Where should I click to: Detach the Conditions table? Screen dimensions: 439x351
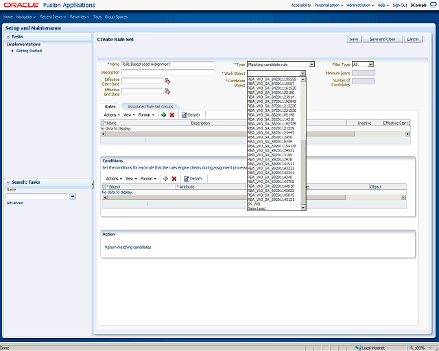click(193, 178)
